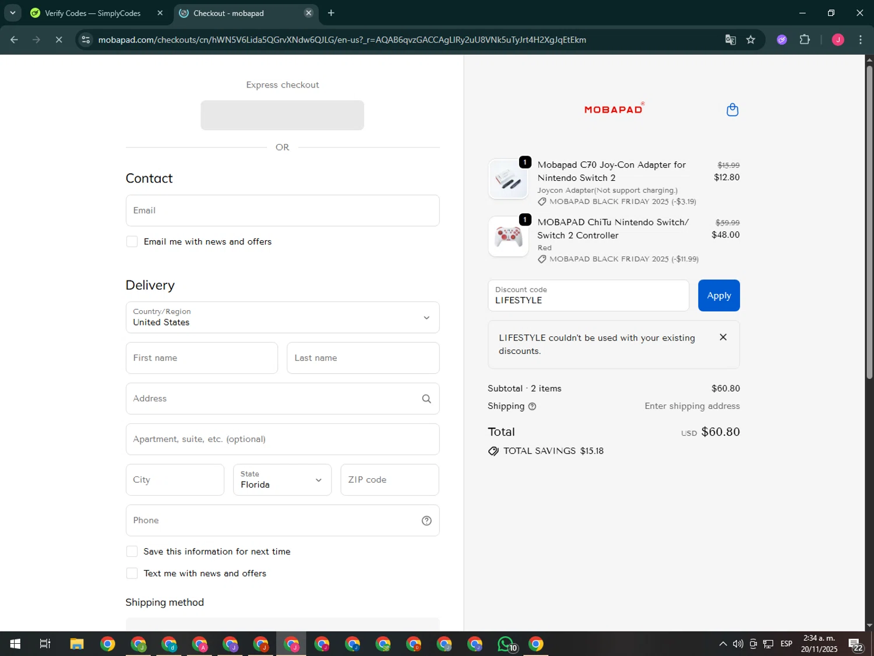The height and width of the screenshot is (656, 874).
Task: Click 'MOBAPAD ChiTu Nintendo Switch' product name
Action: coord(613,229)
